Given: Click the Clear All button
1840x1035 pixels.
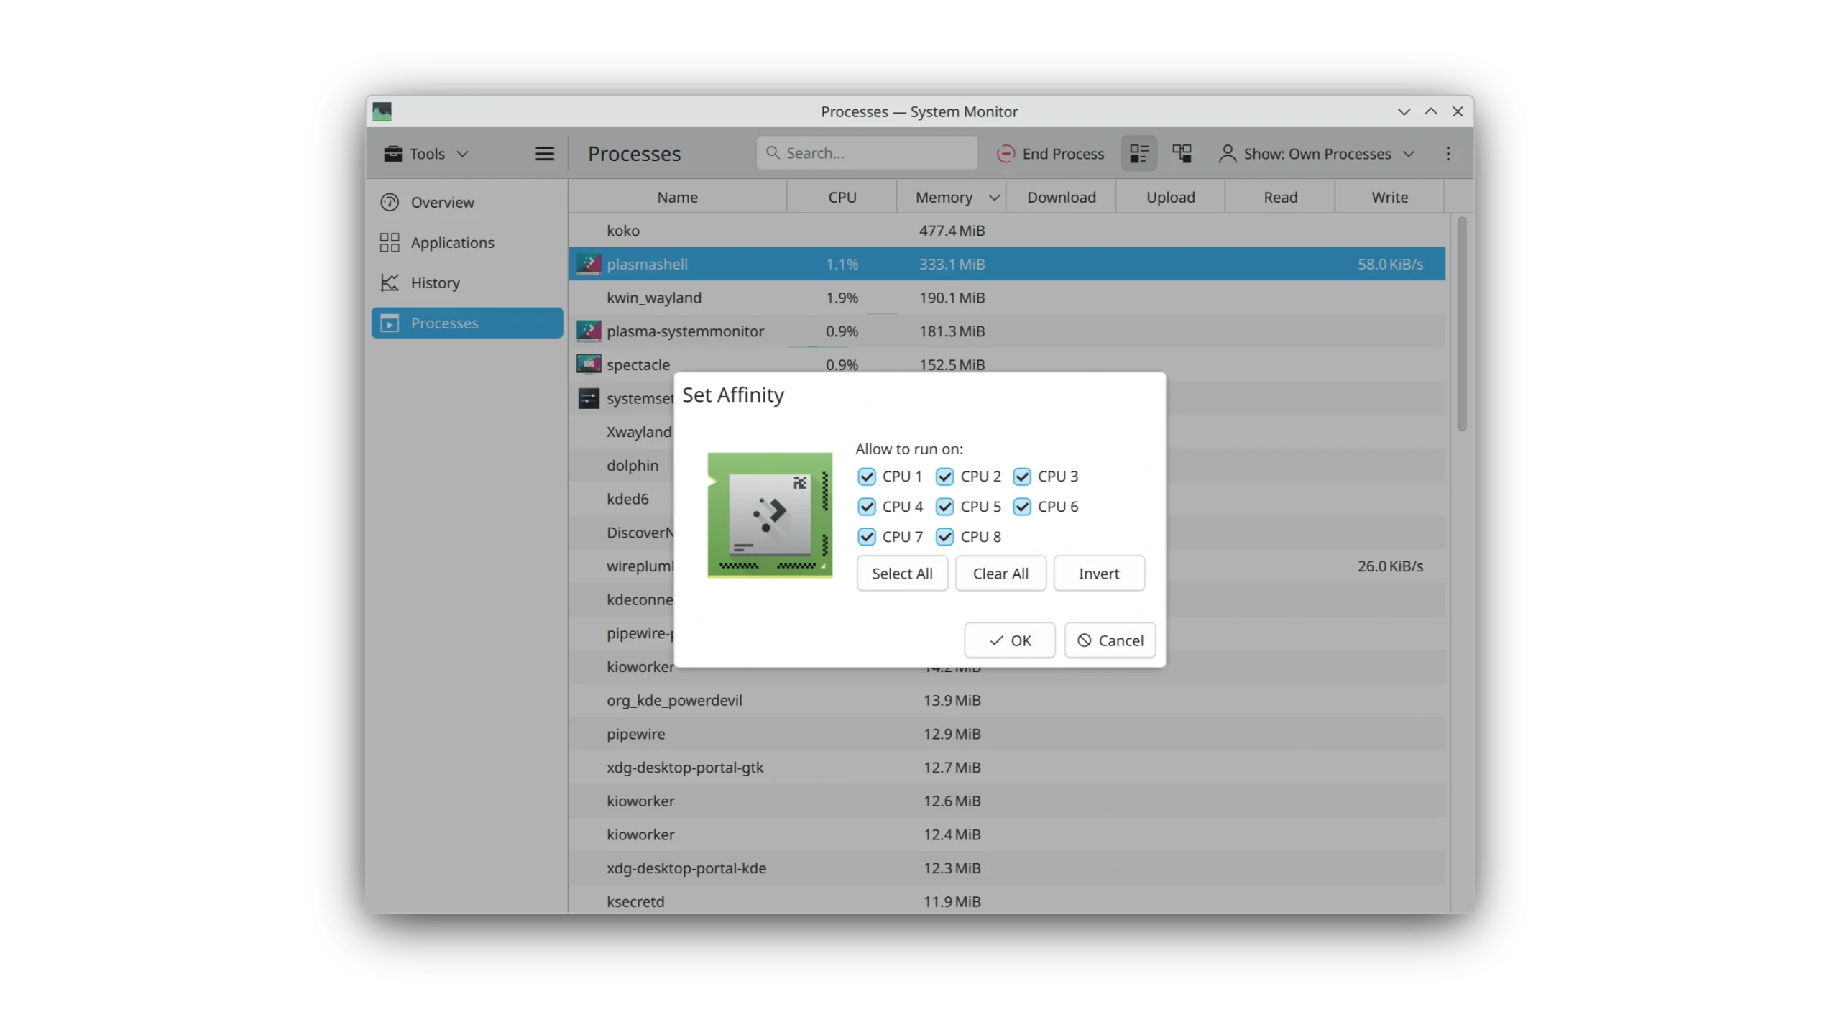Looking at the screenshot, I should pos(1000,574).
